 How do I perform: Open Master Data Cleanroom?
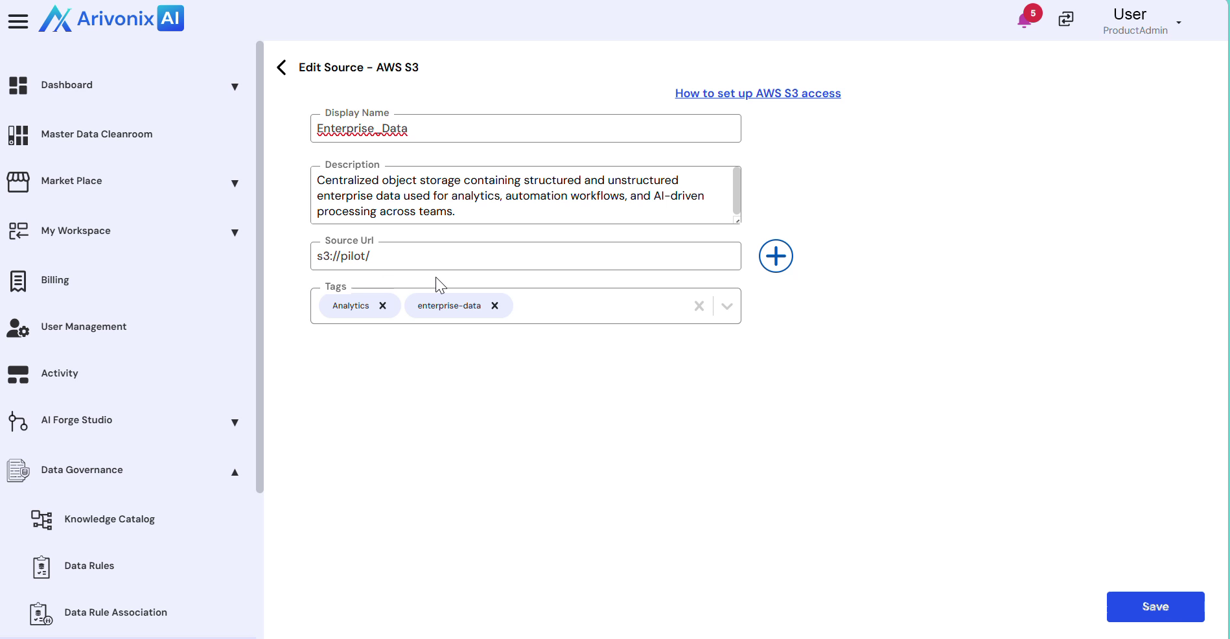pyautogui.click(x=97, y=134)
